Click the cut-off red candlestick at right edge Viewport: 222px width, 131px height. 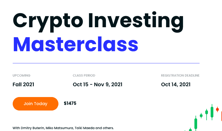(221, 116)
